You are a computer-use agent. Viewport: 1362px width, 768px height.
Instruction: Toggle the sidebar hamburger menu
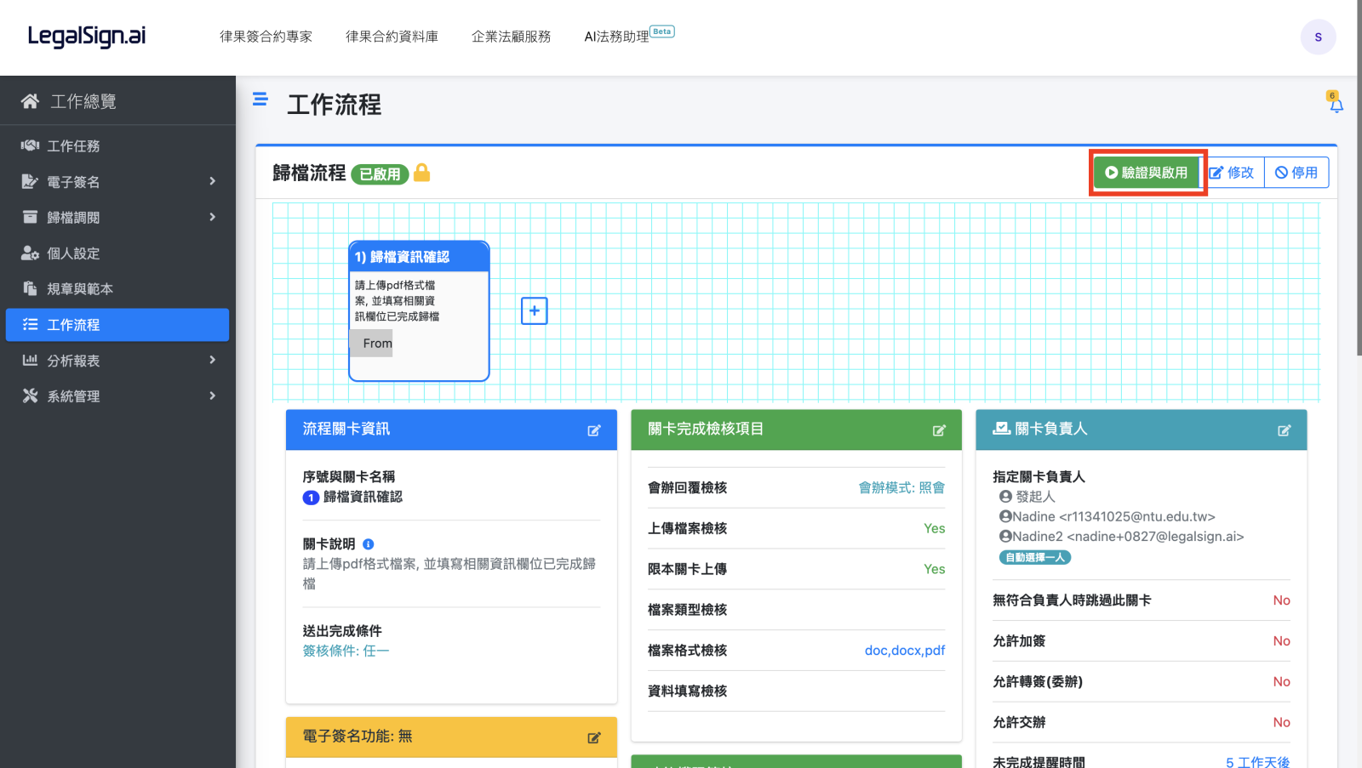point(260,100)
